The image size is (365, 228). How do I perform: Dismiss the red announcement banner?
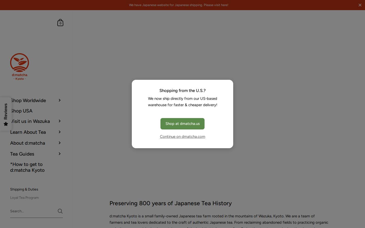360,5
